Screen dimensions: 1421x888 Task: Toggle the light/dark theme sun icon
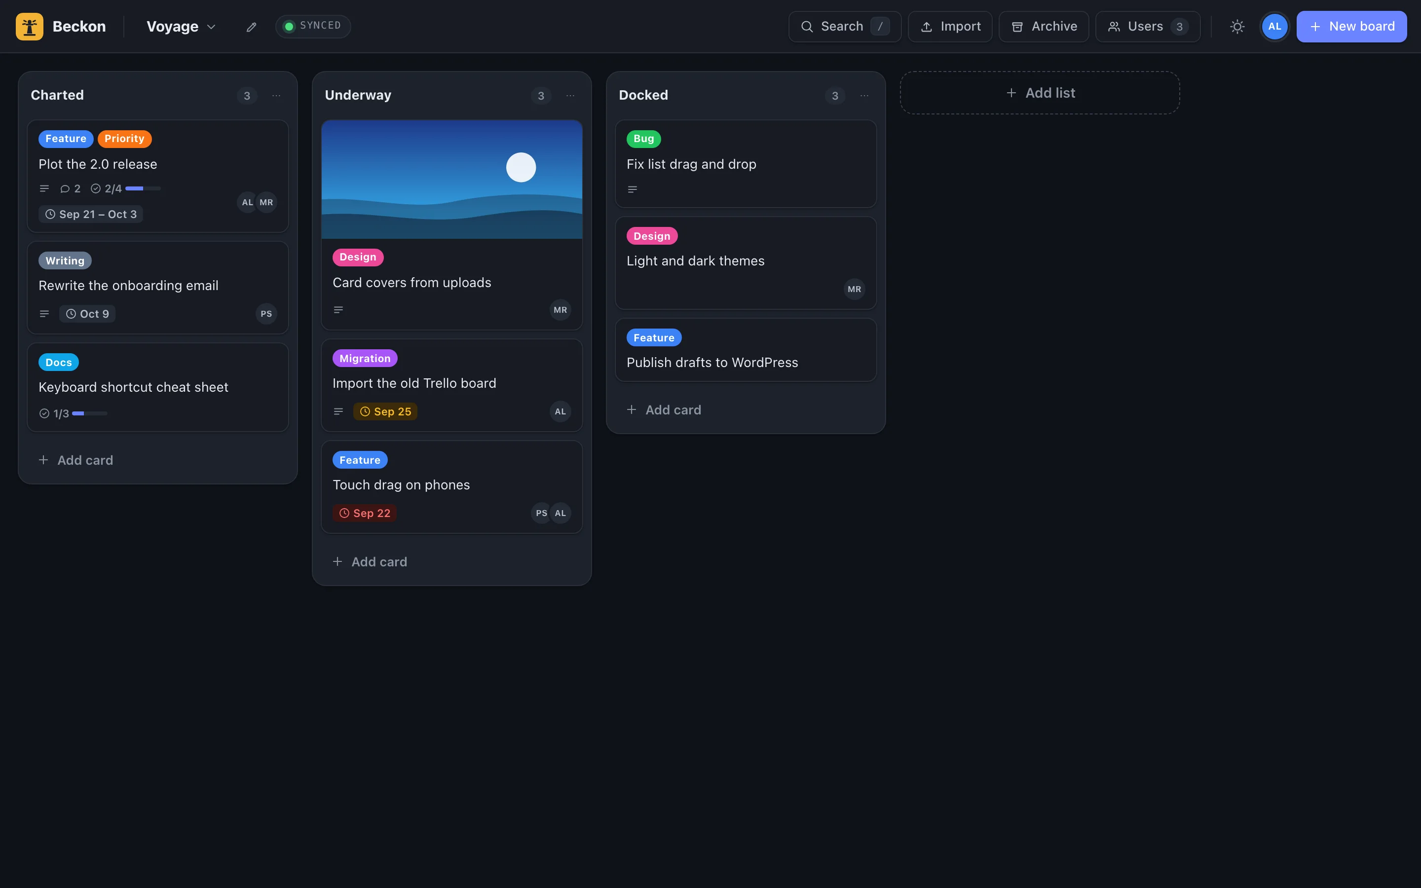pyautogui.click(x=1237, y=27)
